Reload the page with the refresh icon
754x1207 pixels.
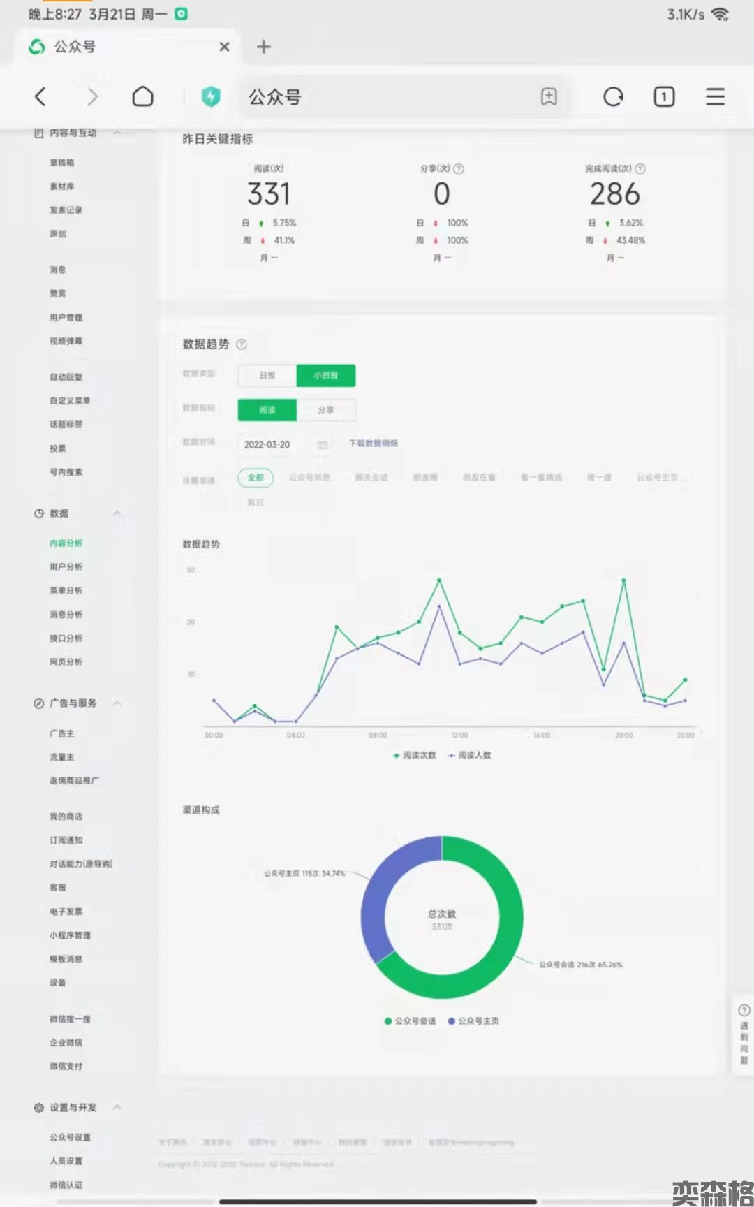pyautogui.click(x=612, y=96)
